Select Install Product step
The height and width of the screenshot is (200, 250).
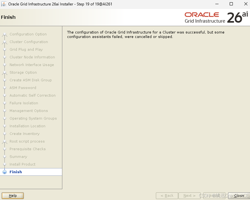[23, 164]
